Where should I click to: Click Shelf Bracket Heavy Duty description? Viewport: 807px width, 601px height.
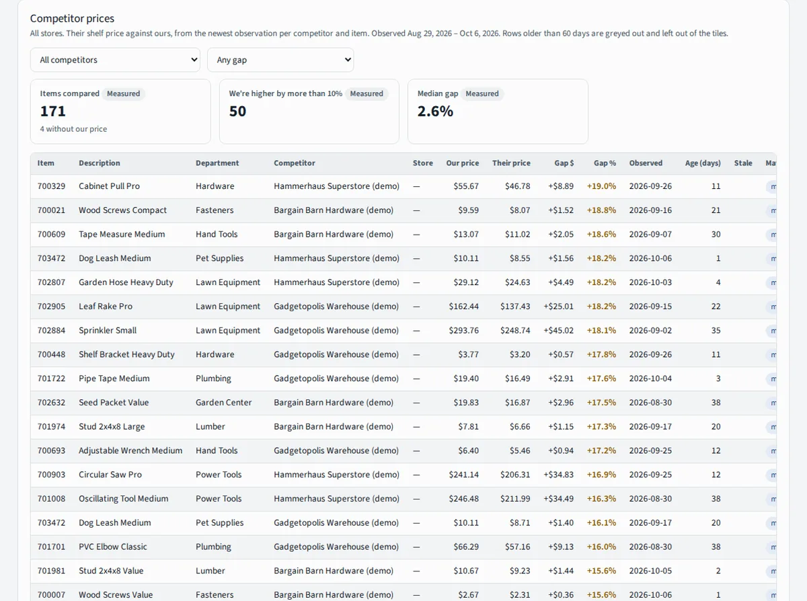point(126,355)
